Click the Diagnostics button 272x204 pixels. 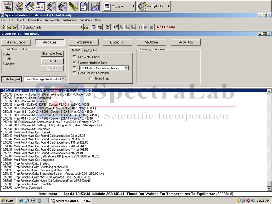point(117,42)
